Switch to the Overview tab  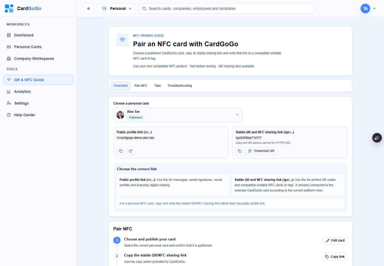(121, 86)
